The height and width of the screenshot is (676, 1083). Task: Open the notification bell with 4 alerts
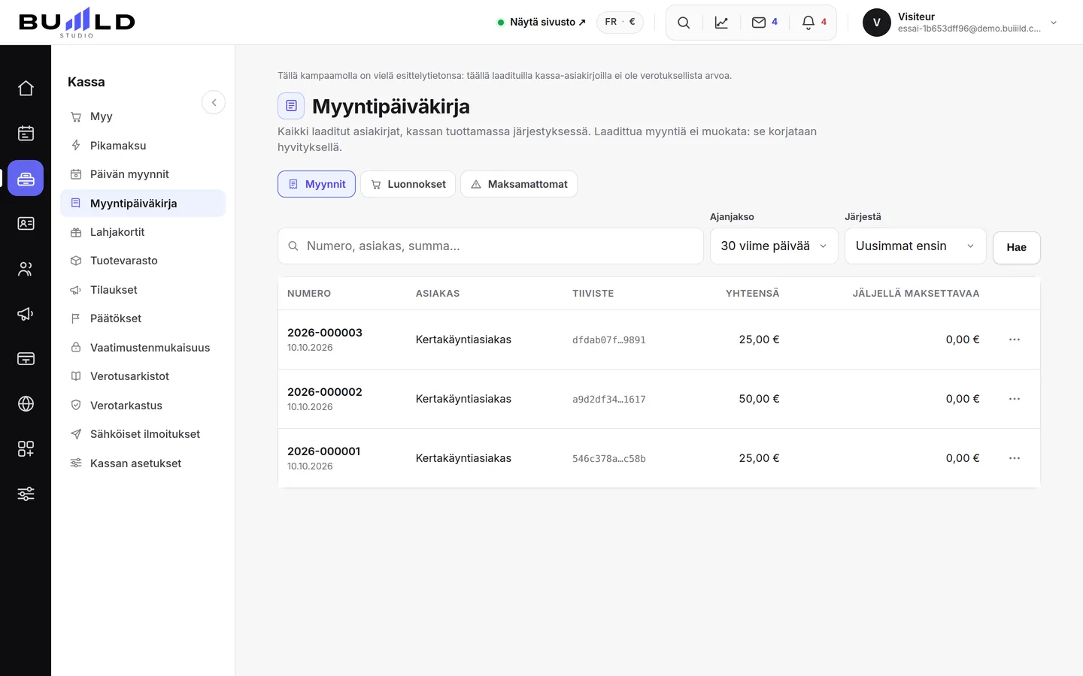(x=815, y=23)
